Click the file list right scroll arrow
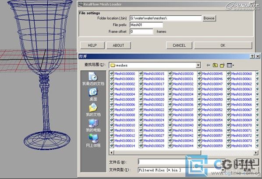262x179 pixels. (x=256, y=152)
